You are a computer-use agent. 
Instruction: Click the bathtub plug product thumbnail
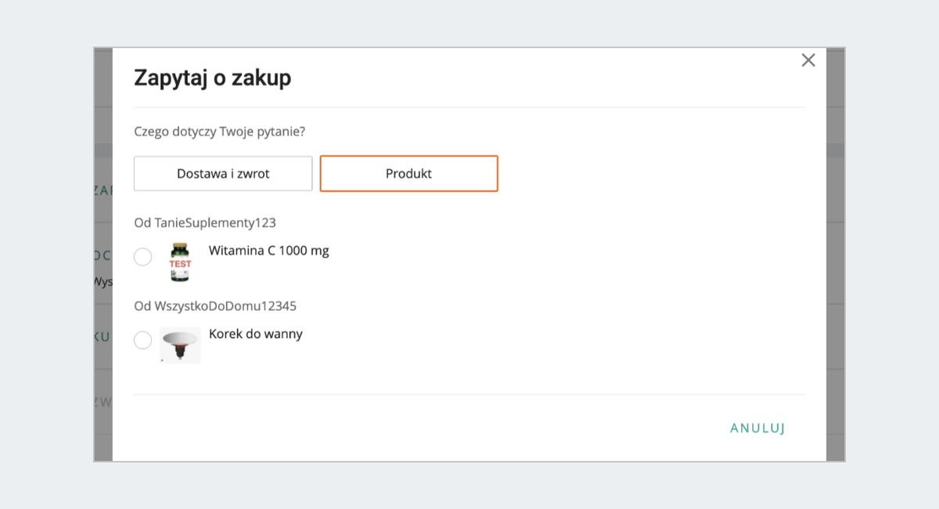pos(180,345)
